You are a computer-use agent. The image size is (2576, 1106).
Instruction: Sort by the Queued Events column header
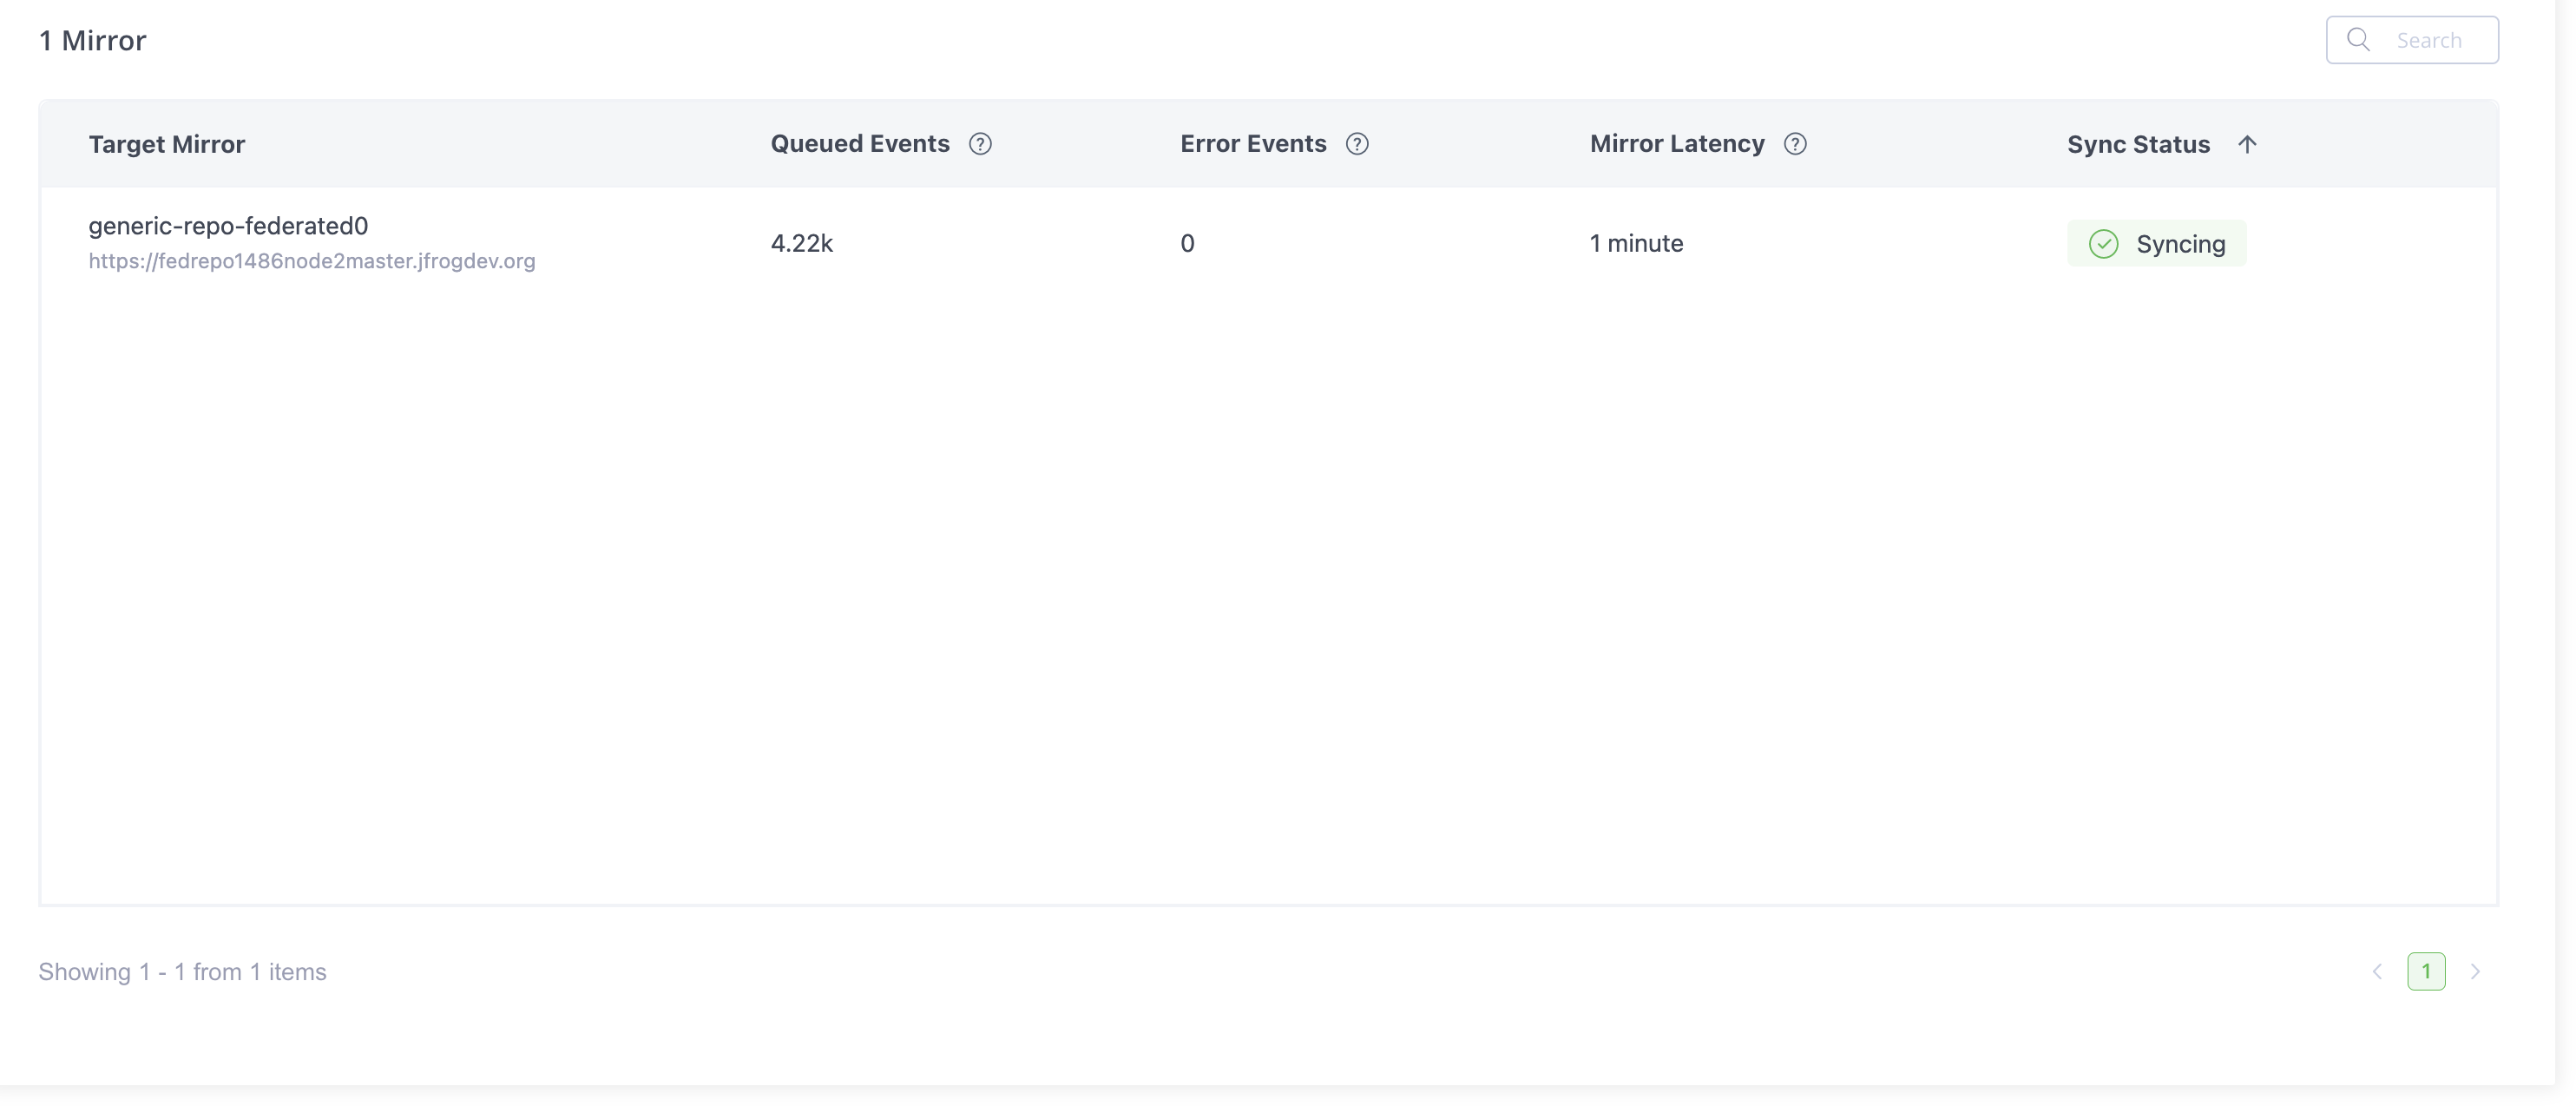(859, 143)
